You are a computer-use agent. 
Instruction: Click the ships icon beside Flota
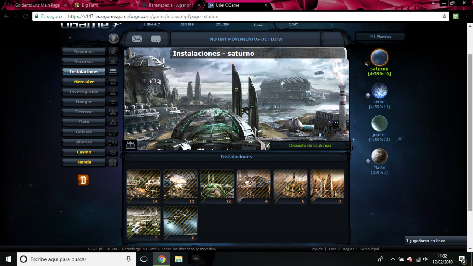tap(113, 122)
